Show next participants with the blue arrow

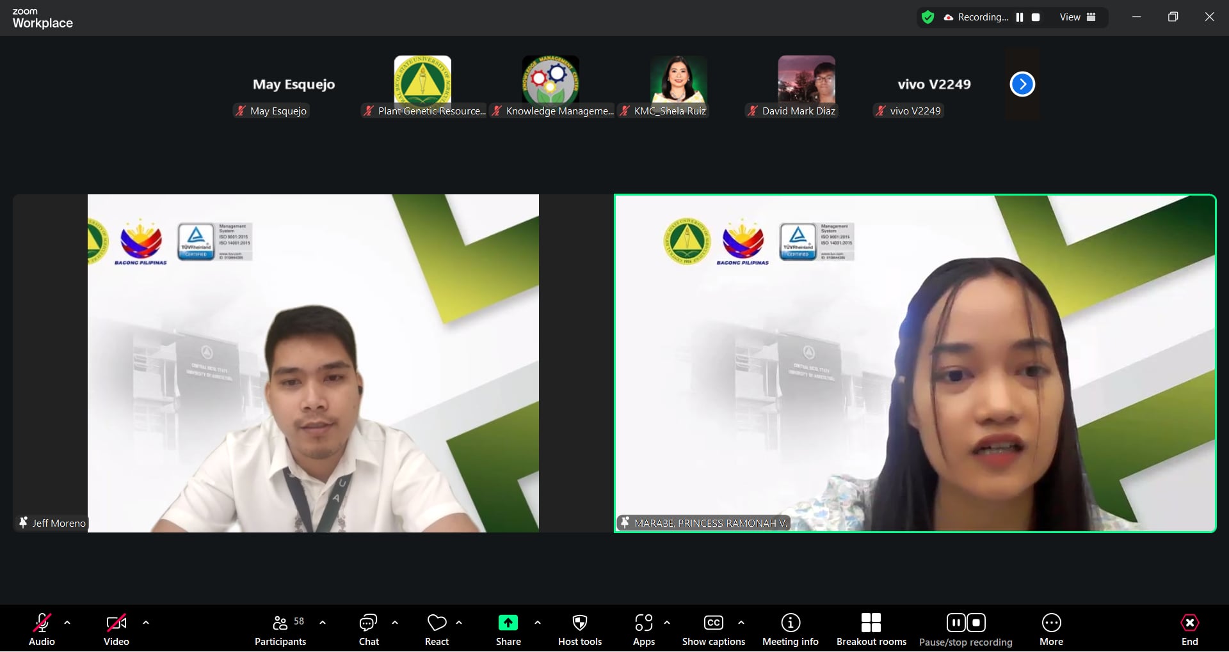coord(1022,84)
